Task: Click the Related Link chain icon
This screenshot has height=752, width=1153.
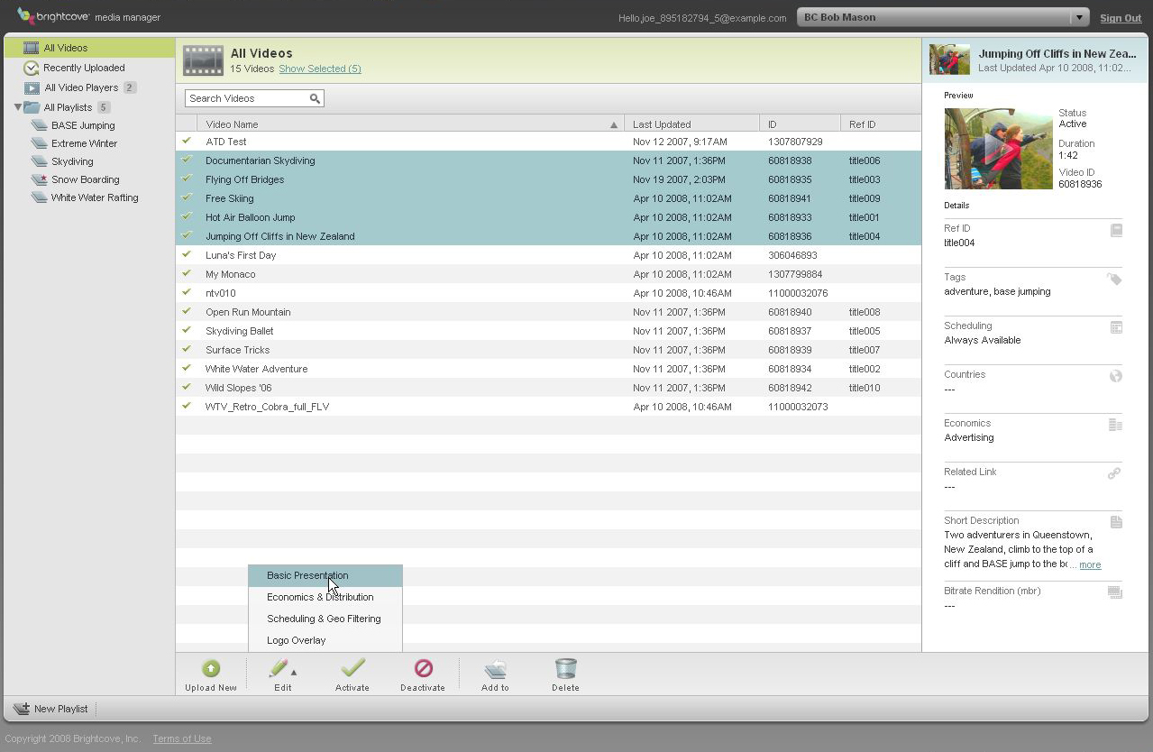Action: 1115,473
